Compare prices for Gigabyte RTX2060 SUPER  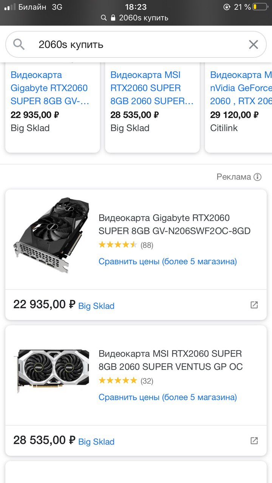pos(168,261)
